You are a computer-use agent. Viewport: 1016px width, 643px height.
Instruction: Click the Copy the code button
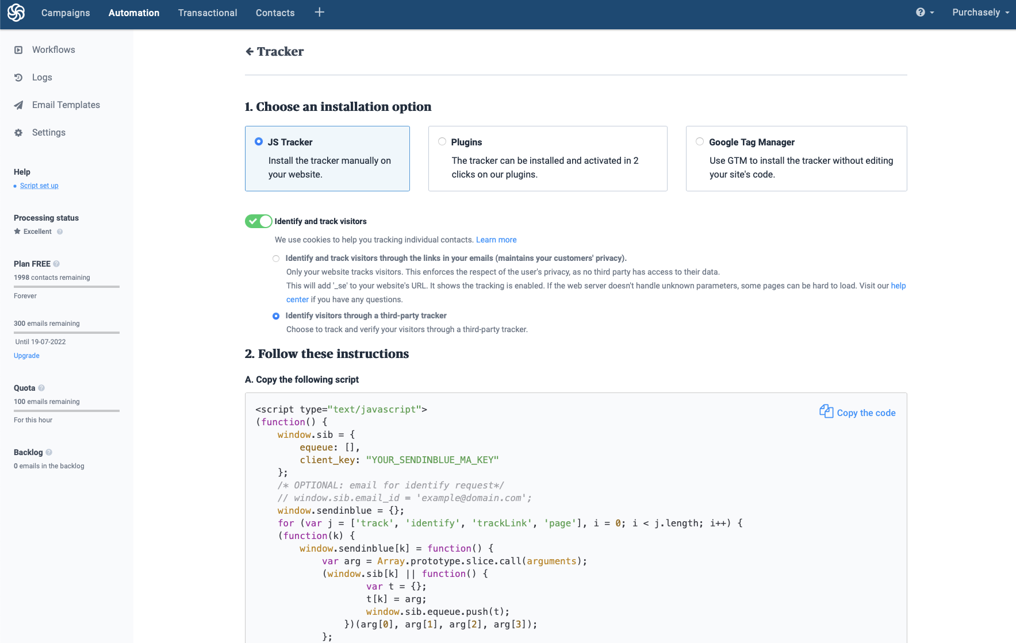tap(857, 413)
